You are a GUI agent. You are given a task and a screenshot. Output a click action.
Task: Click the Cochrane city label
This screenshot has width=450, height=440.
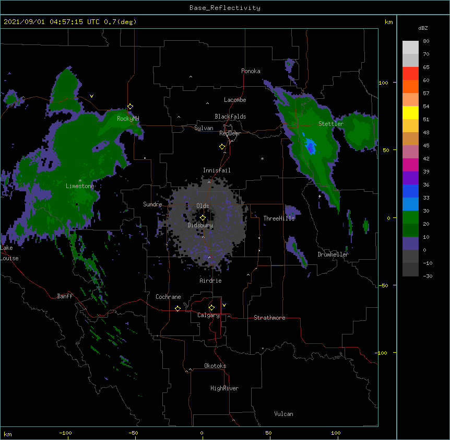point(168,297)
